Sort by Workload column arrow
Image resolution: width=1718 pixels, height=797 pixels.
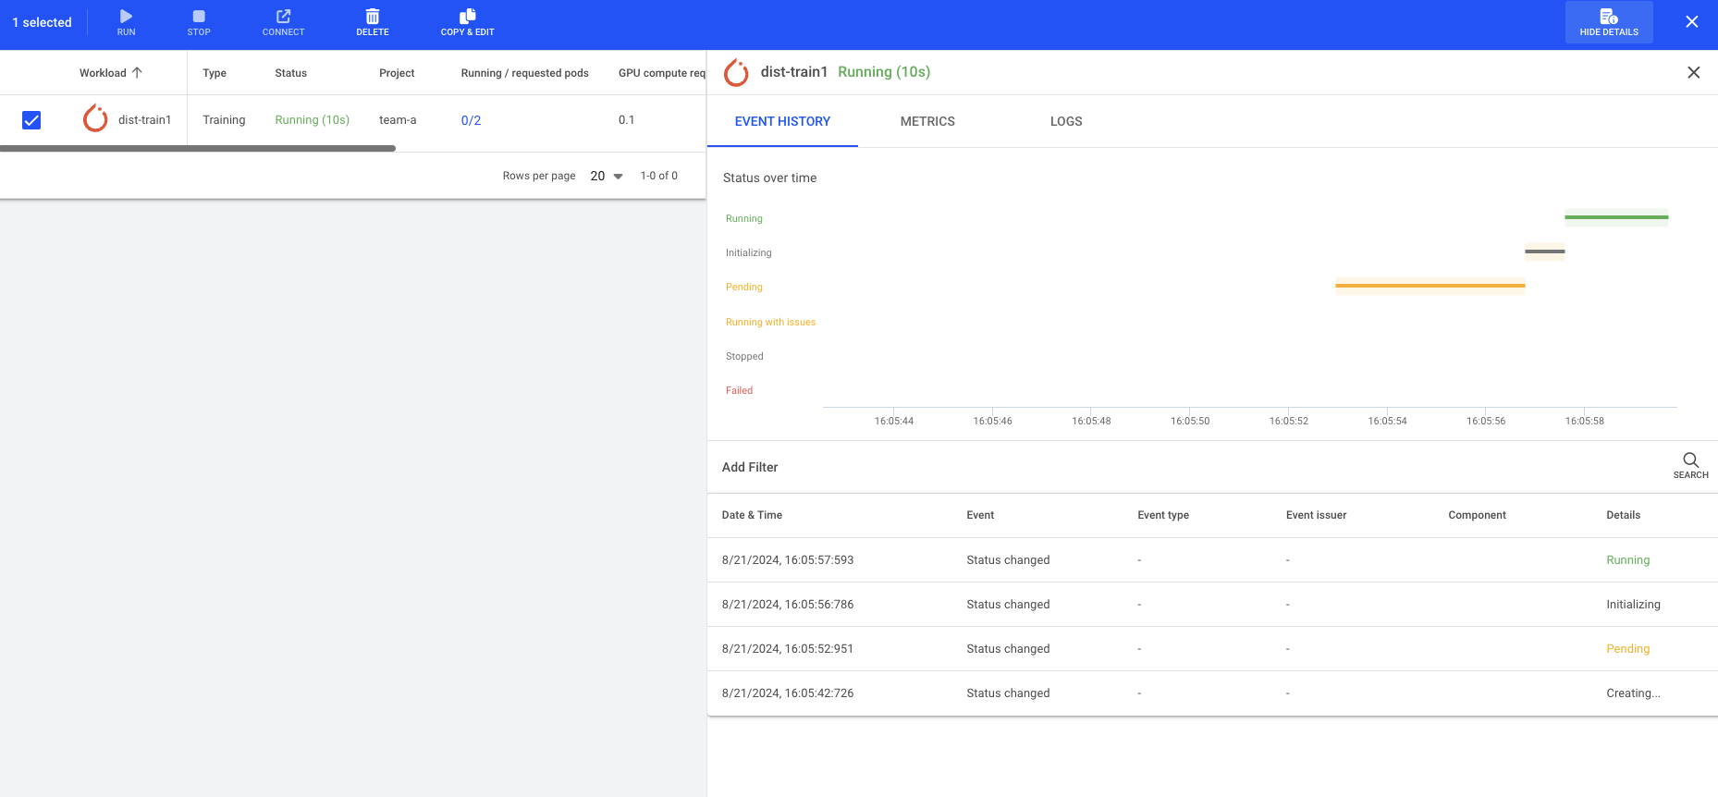tap(137, 73)
